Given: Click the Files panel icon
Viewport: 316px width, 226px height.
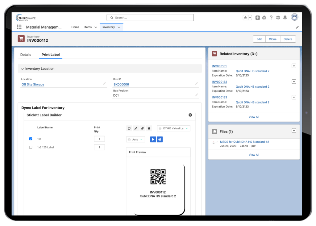Looking at the screenshot, I should 214,132.
